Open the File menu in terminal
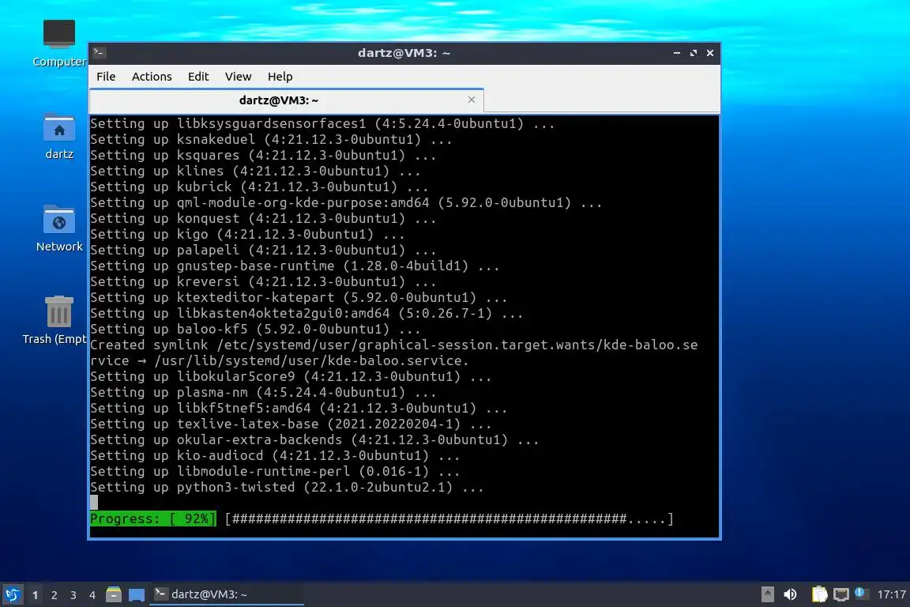The image size is (910, 607). coord(106,77)
